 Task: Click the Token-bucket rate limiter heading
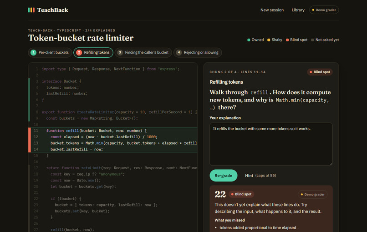[x=81, y=38]
